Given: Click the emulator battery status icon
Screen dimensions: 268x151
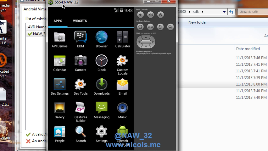Looking at the screenshot, I should click(121, 10).
